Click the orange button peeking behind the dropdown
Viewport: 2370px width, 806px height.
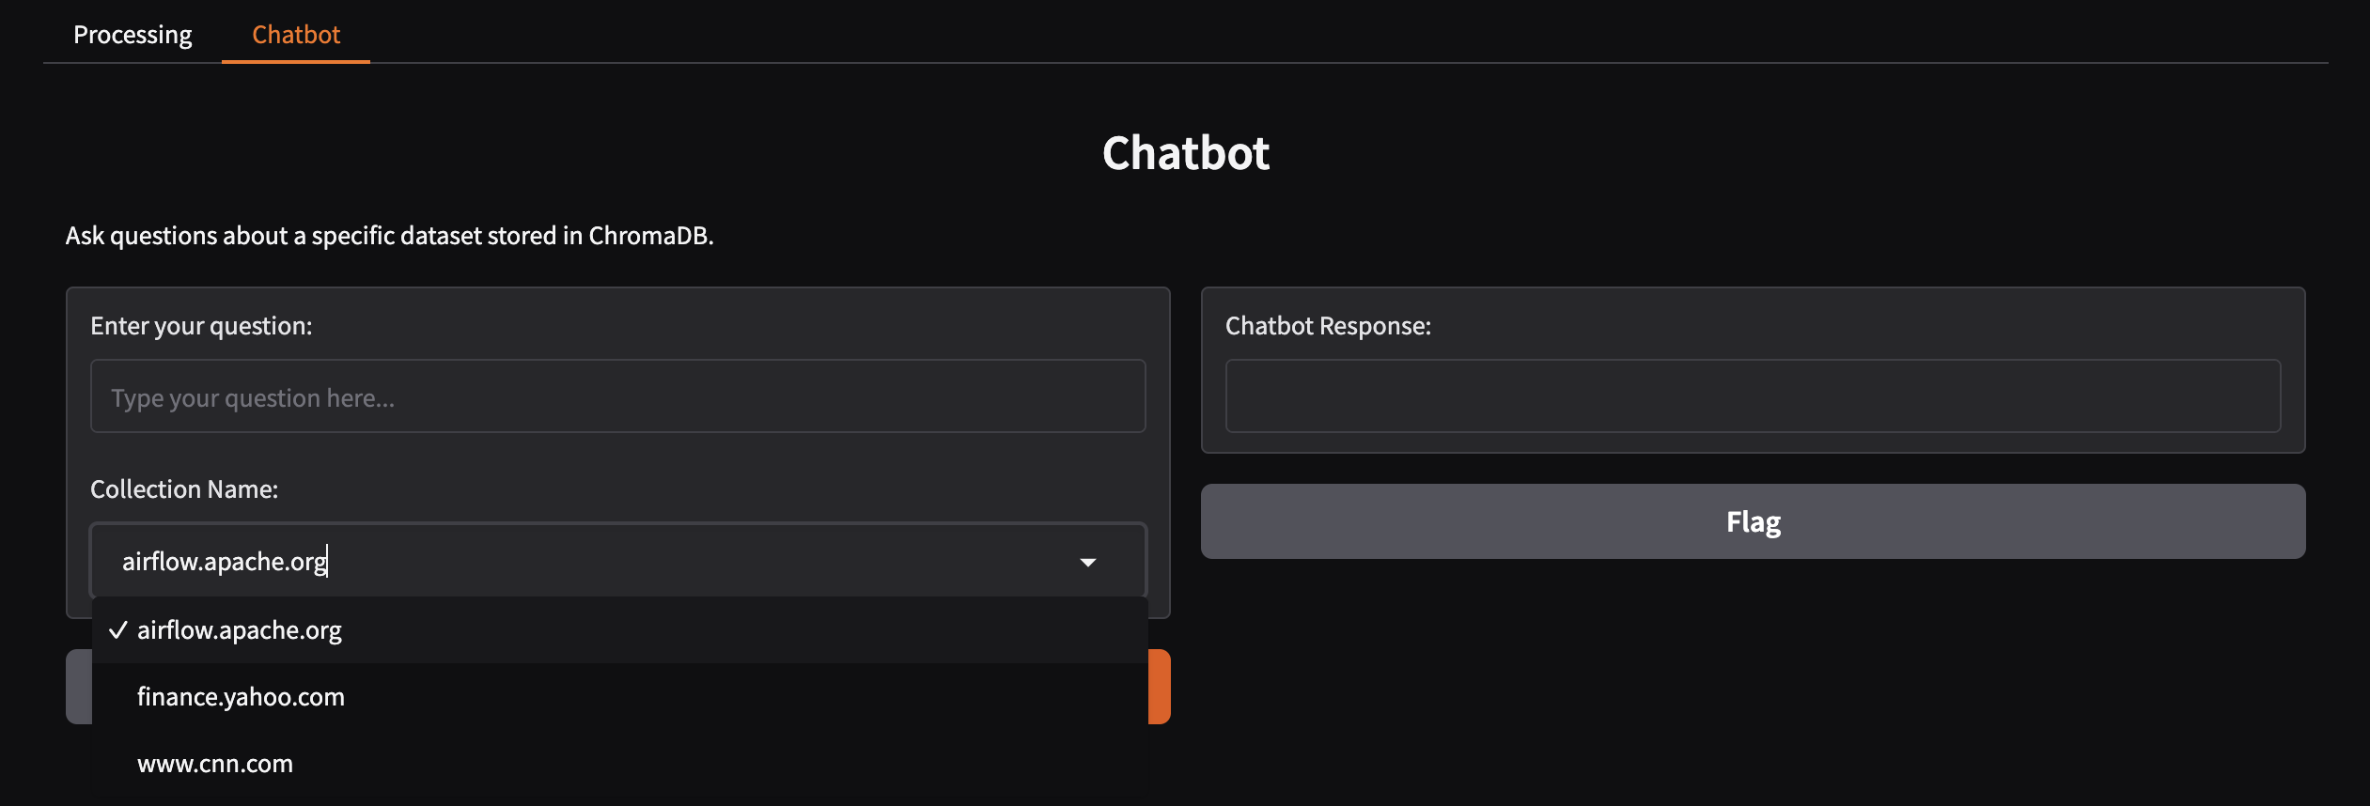(1161, 687)
